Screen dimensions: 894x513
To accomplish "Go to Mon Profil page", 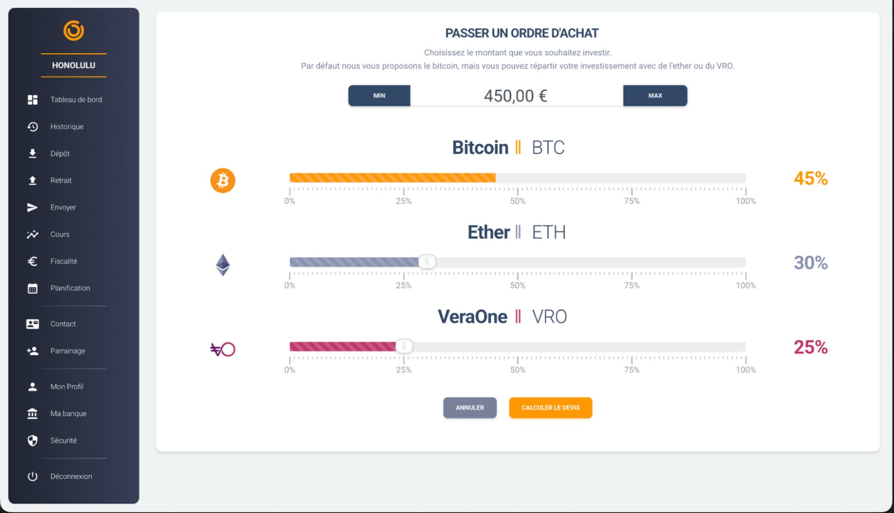I will [x=67, y=387].
